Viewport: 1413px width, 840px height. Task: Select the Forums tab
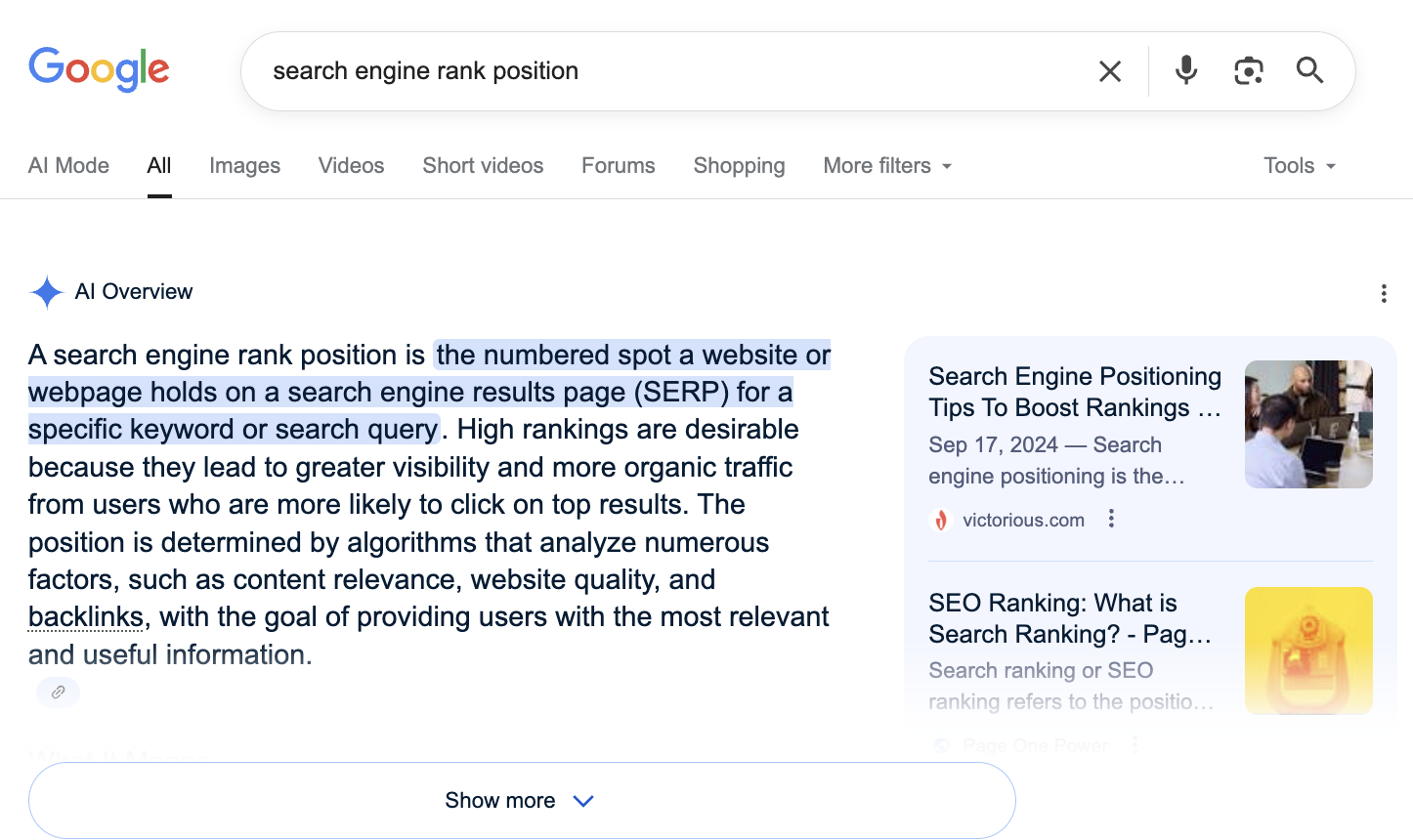pos(618,166)
